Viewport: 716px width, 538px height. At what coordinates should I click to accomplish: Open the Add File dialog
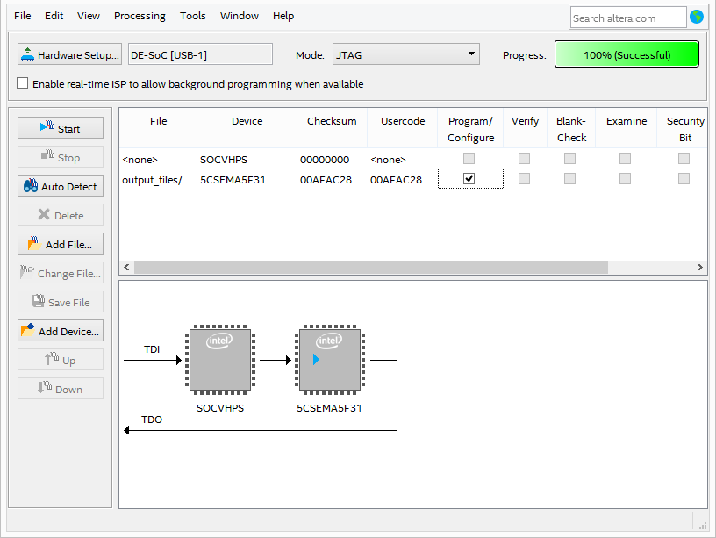pos(61,244)
